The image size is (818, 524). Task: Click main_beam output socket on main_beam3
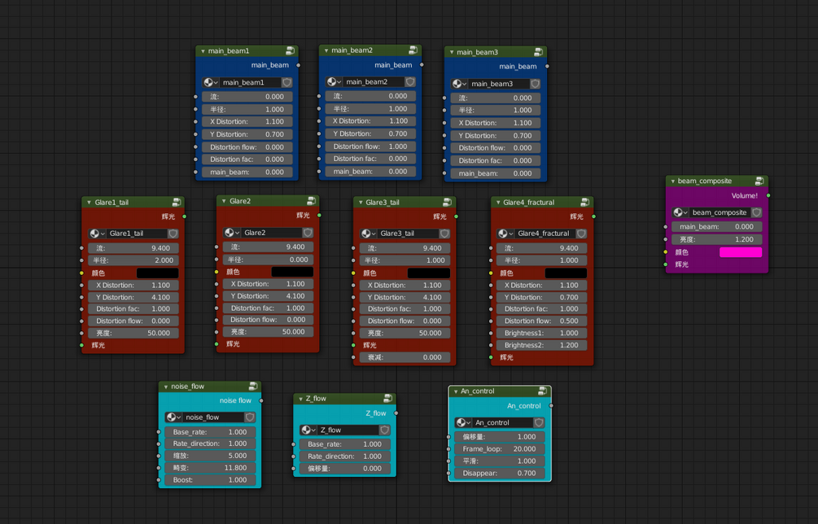tap(547, 66)
